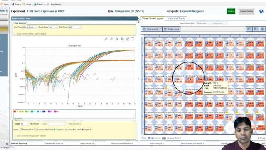Expand the Show in Wells menu
Viewport: 266px width, 150px height.
point(152,29)
